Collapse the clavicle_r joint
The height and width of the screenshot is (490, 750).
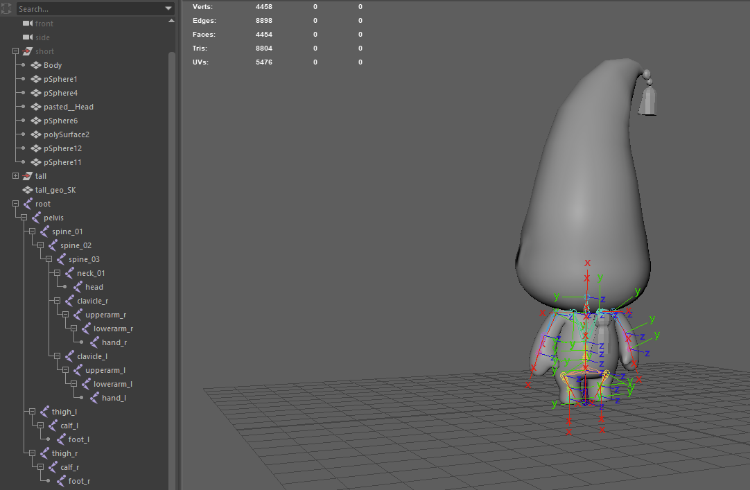pyautogui.click(x=57, y=301)
